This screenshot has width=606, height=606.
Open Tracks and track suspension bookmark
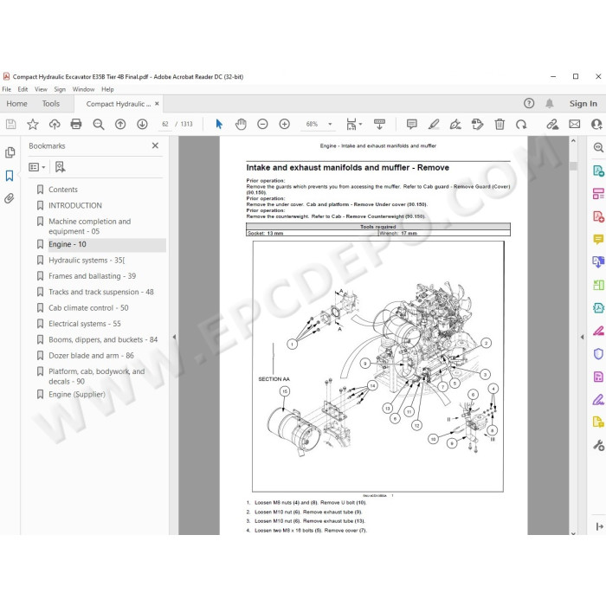[x=101, y=292]
